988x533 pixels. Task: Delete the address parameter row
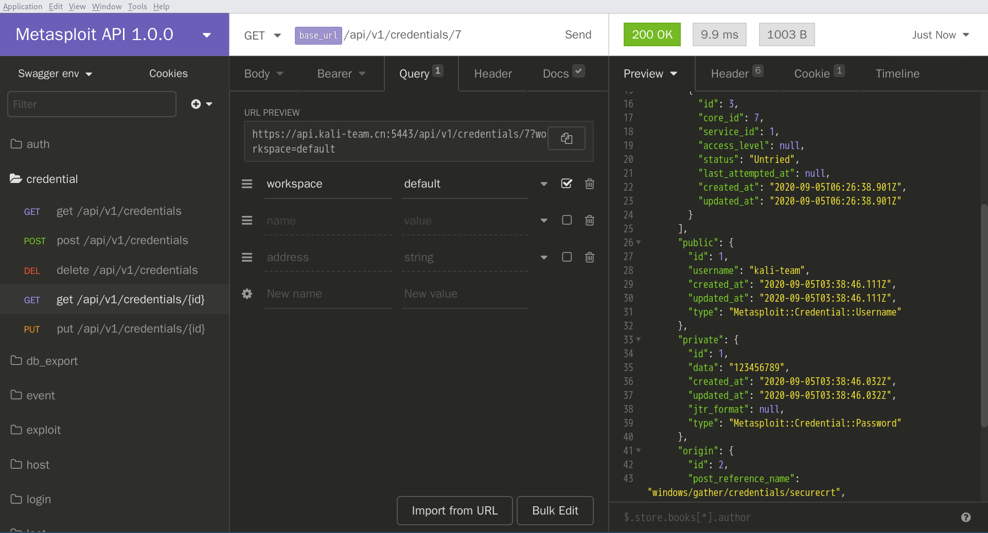click(590, 257)
